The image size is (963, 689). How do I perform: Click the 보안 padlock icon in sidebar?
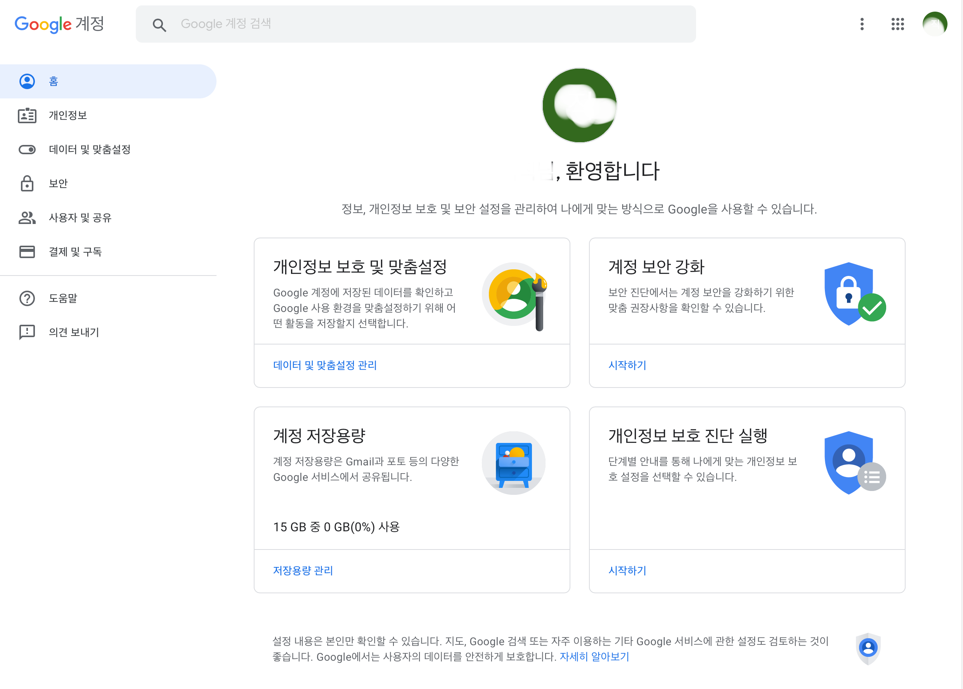(27, 183)
